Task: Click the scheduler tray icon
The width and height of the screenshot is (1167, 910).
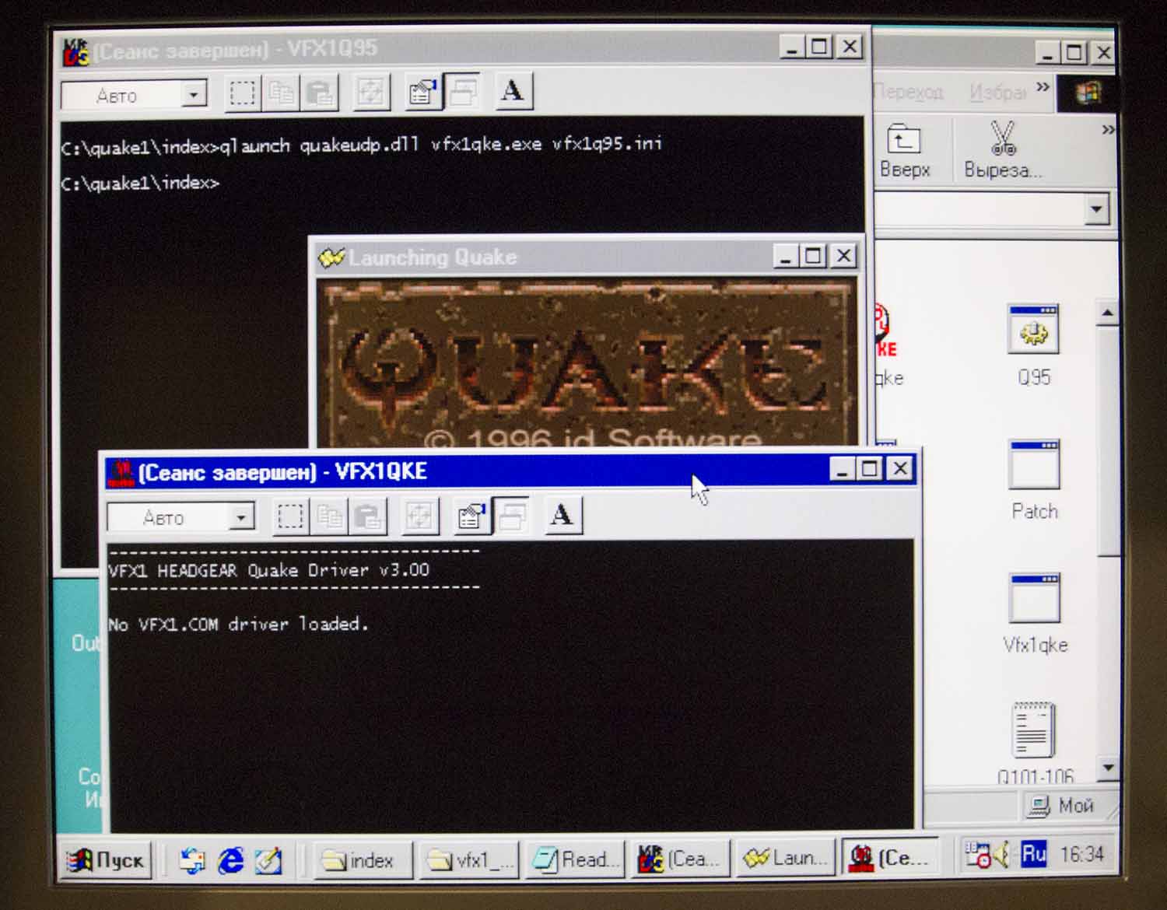Action: click(977, 855)
